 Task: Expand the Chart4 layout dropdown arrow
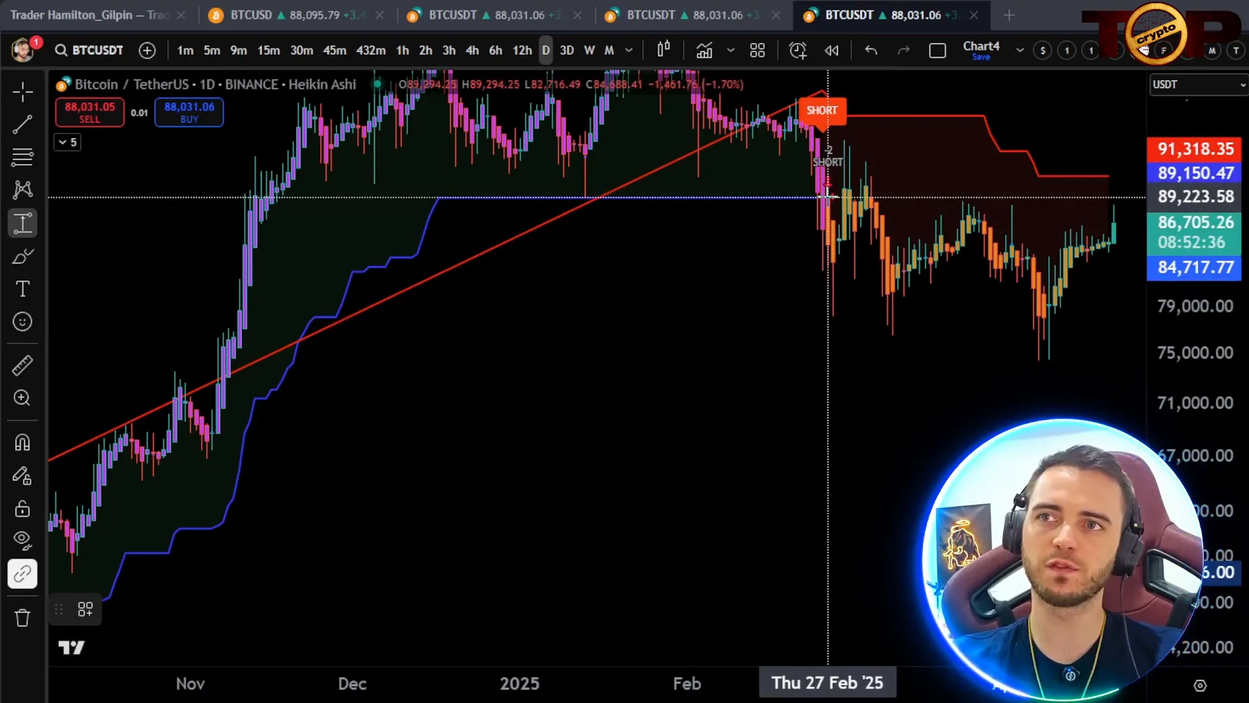pyautogui.click(x=1019, y=50)
